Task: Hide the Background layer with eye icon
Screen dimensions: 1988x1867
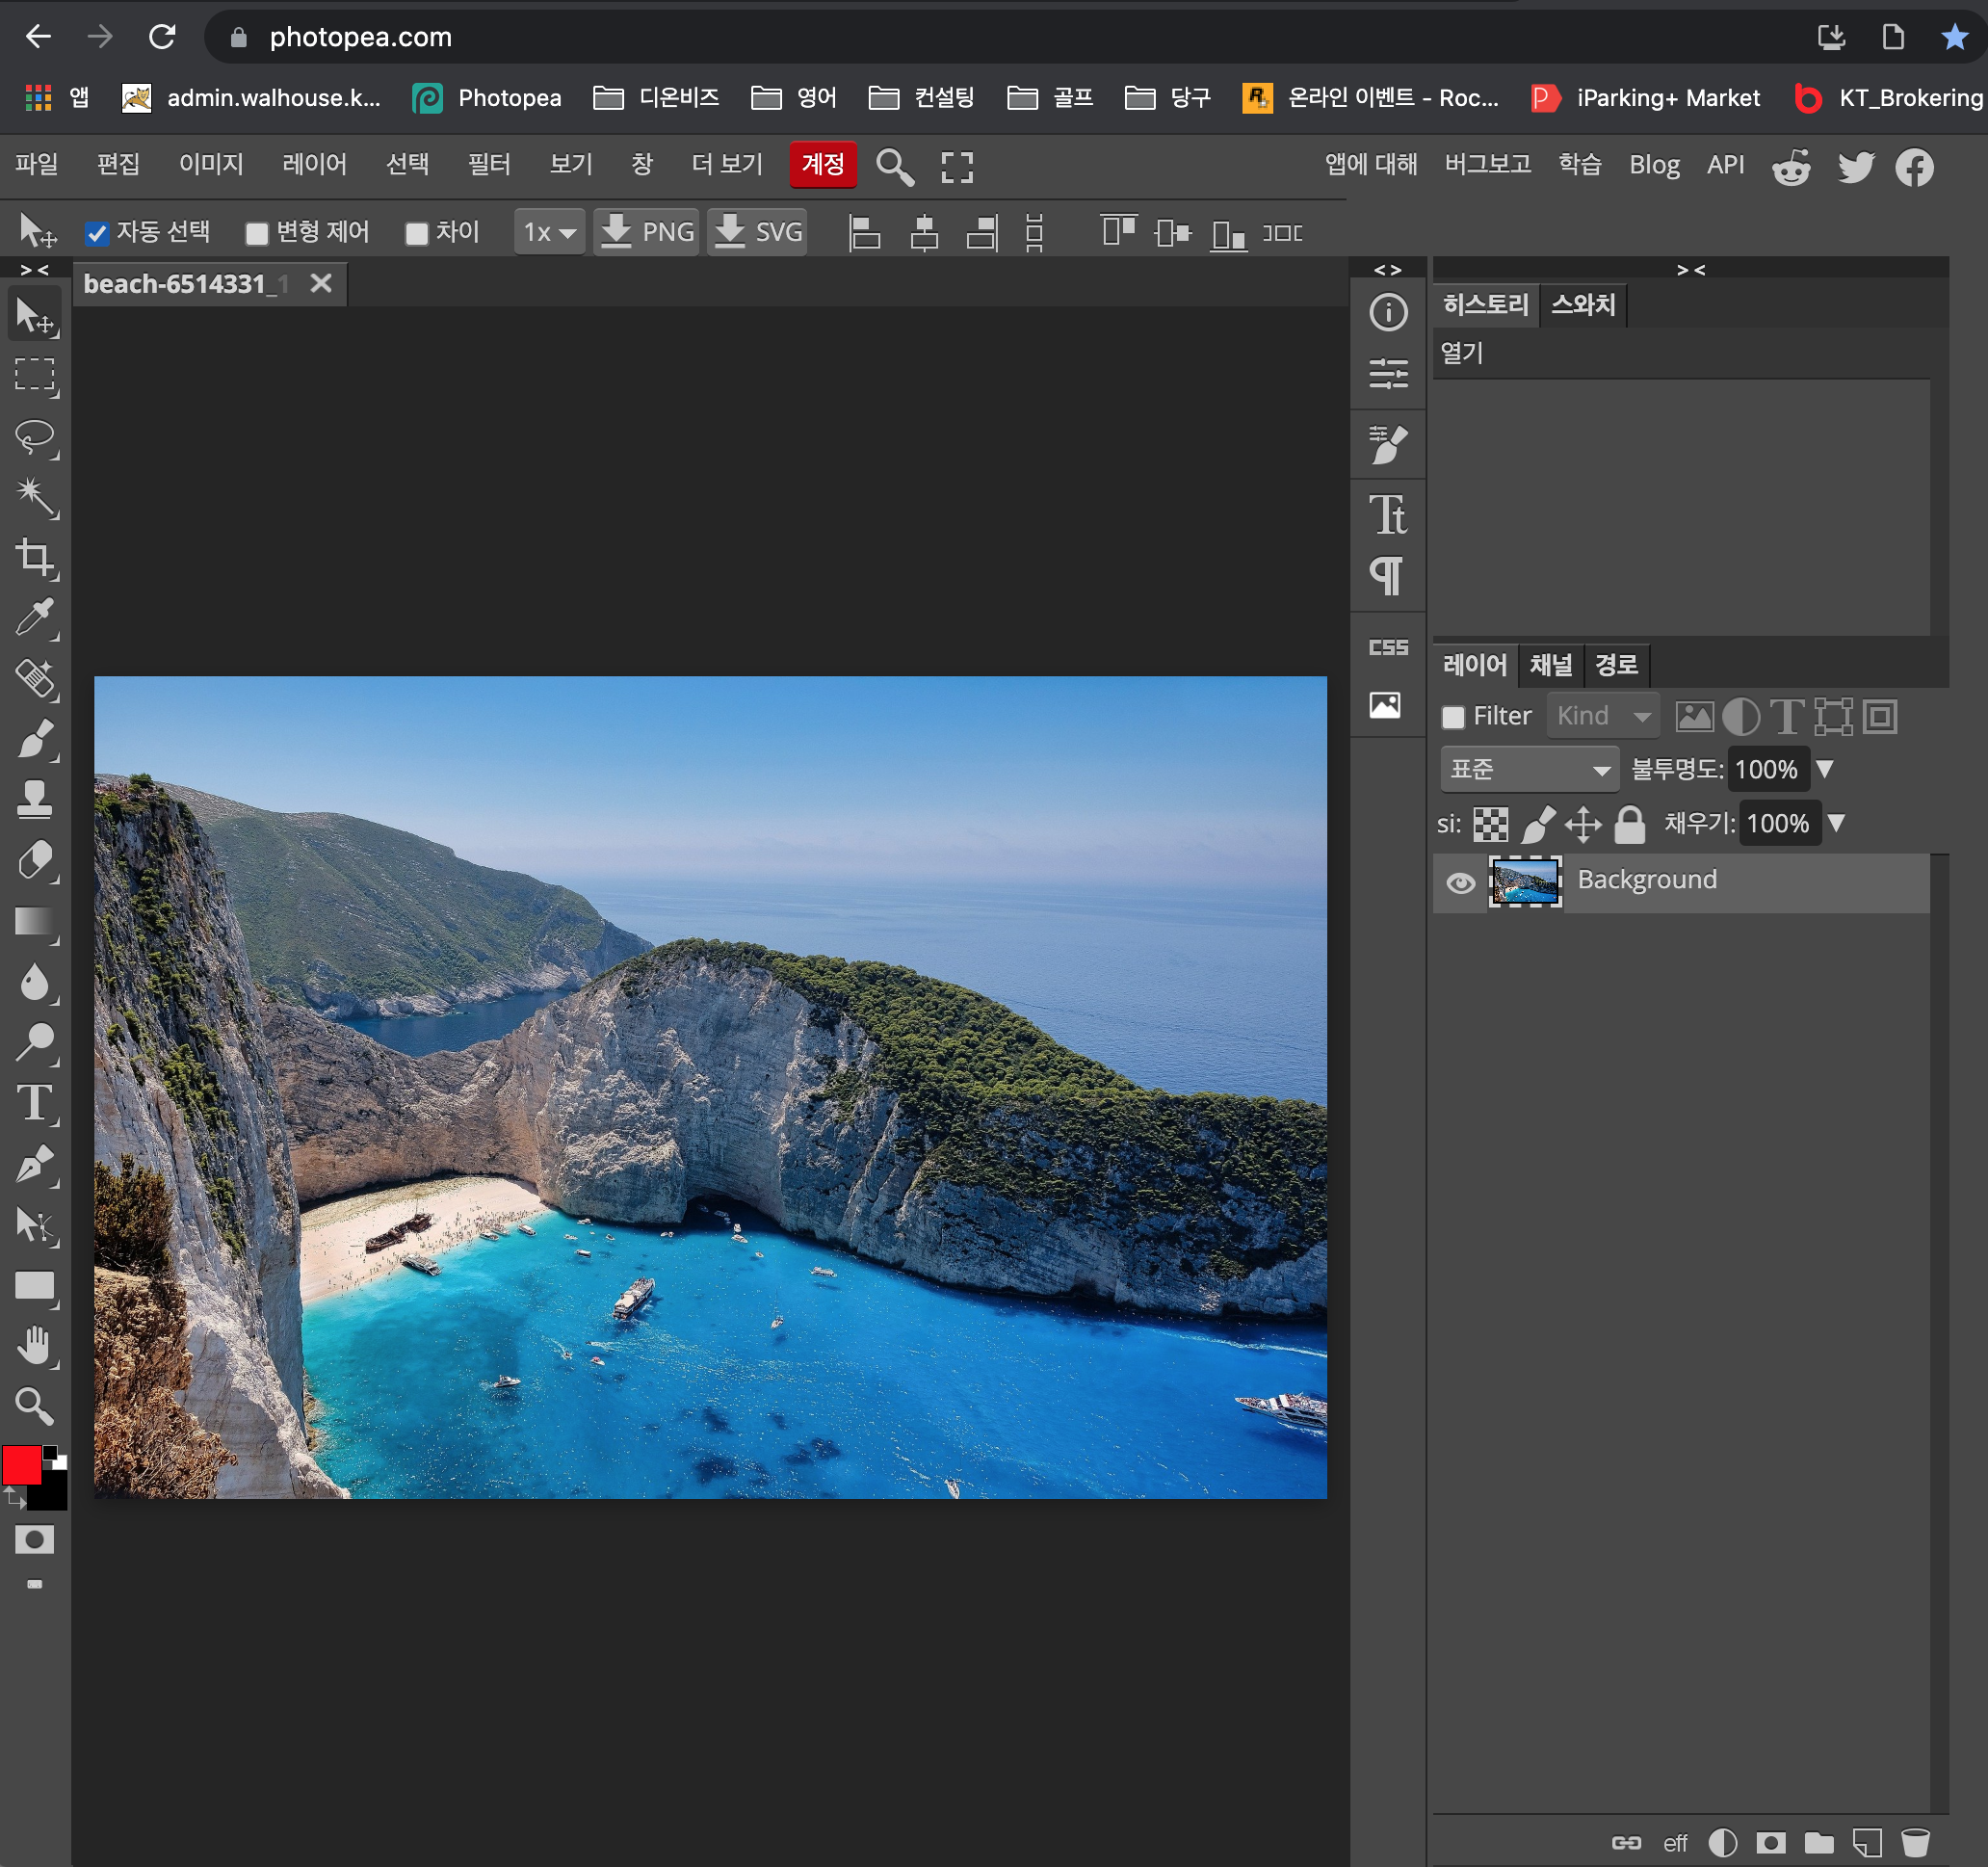Action: pos(1460,883)
